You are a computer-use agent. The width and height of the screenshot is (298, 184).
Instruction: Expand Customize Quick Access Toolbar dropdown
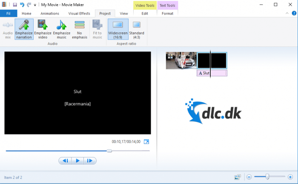(x=35, y=5)
